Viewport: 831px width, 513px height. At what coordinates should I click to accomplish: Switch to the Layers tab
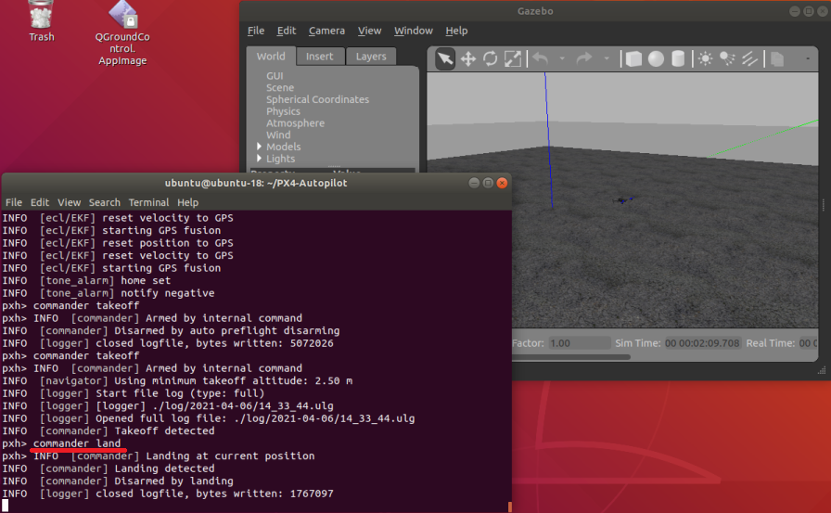(x=371, y=57)
